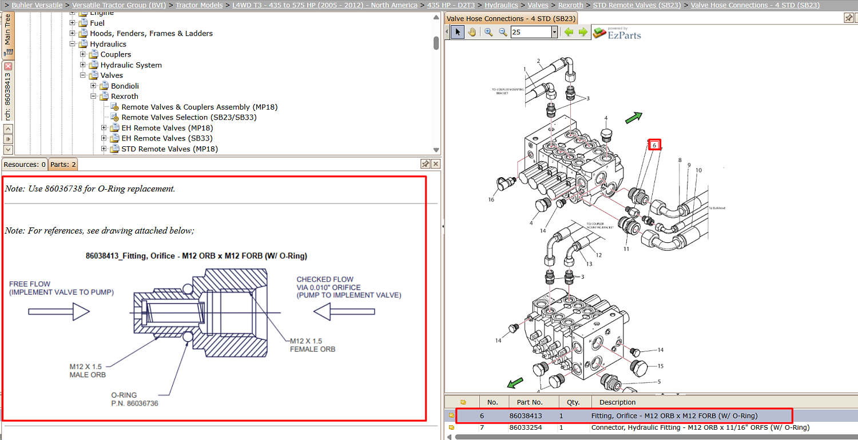858x440 pixels.
Task: Activate the hand pan tool
Action: [472, 32]
